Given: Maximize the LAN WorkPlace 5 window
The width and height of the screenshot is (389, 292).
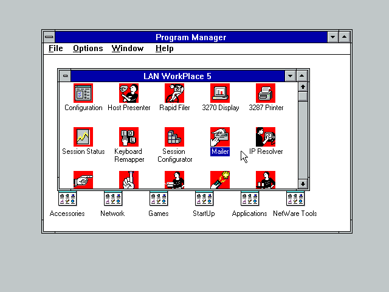Looking at the screenshot, I should click(301, 76).
